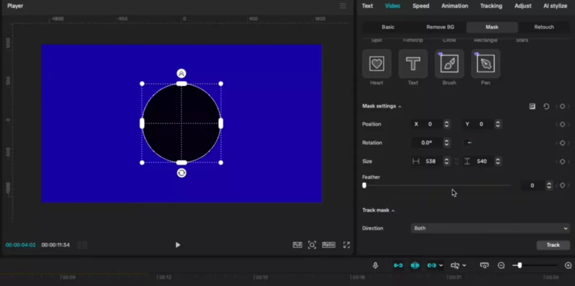Select the Heart mask shape
The height and width of the screenshot is (286, 575).
(x=377, y=64)
